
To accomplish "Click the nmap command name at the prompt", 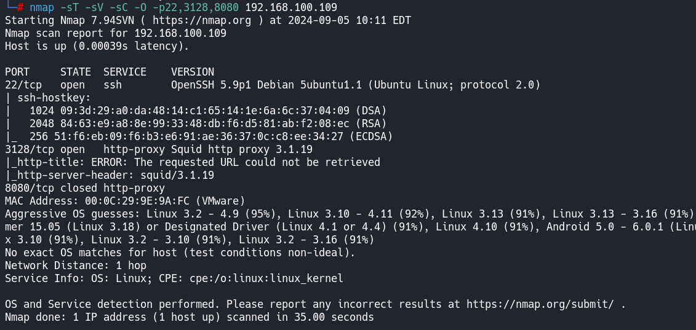I will [42, 7].
